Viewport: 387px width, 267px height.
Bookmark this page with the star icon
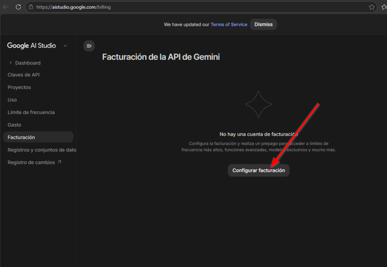(372, 7)
